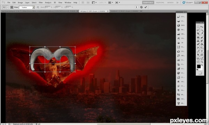Click the horizontal distortion H field

coord(58,7)
